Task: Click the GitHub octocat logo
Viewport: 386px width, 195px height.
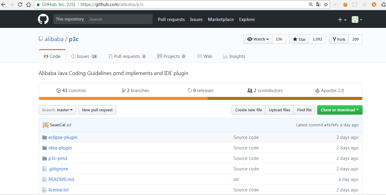Action: tap(43, 19)
